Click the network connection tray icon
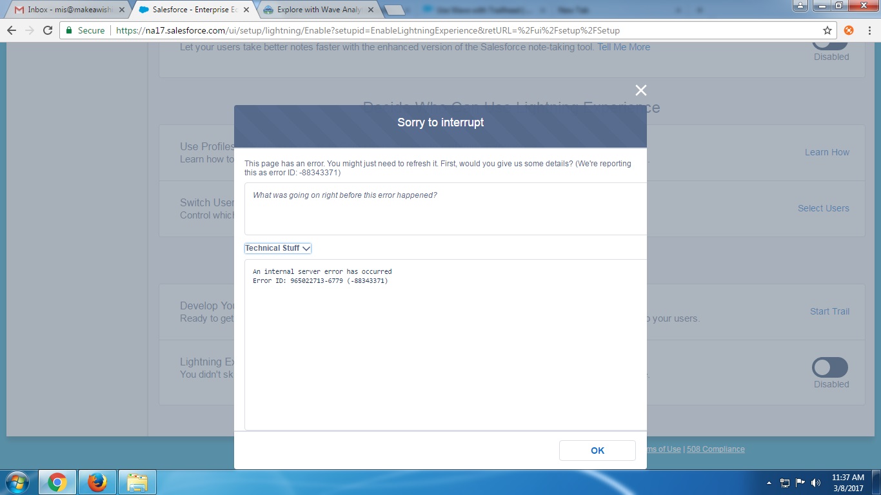881x495 pixels. point(785,482)
